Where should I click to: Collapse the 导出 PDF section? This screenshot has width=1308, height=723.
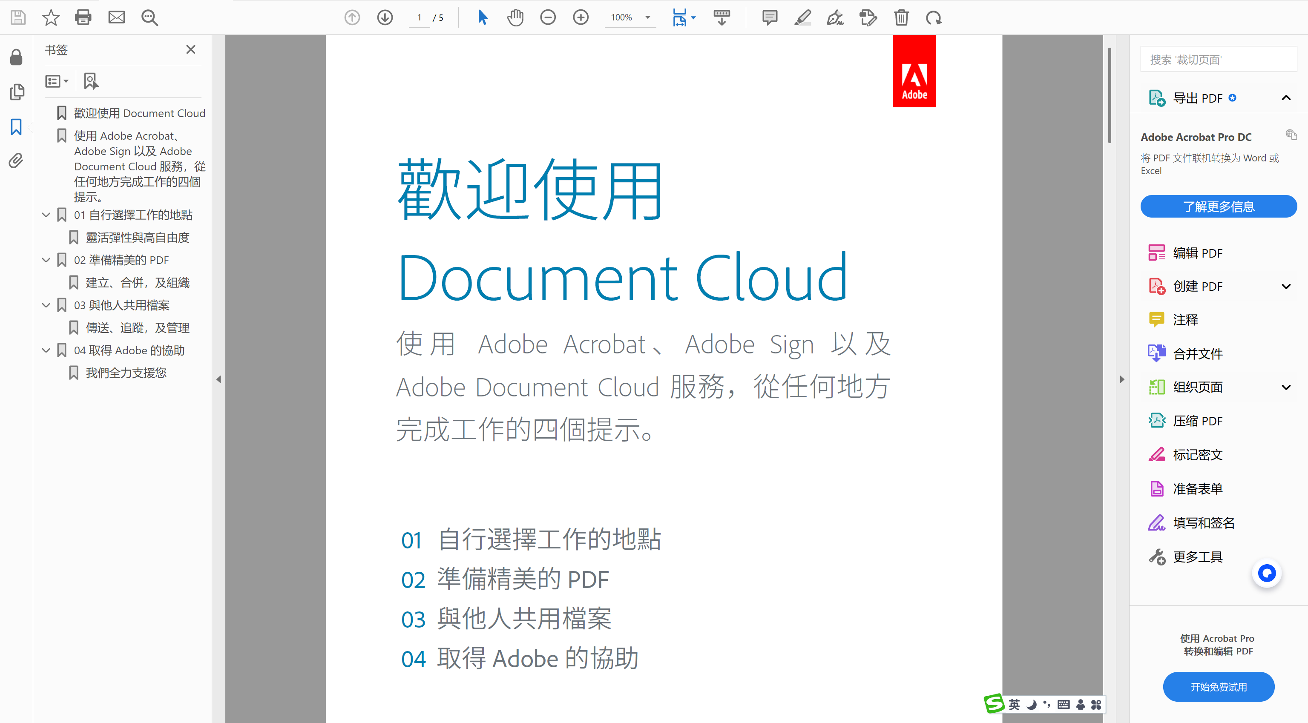click(x=1286, y=98)
